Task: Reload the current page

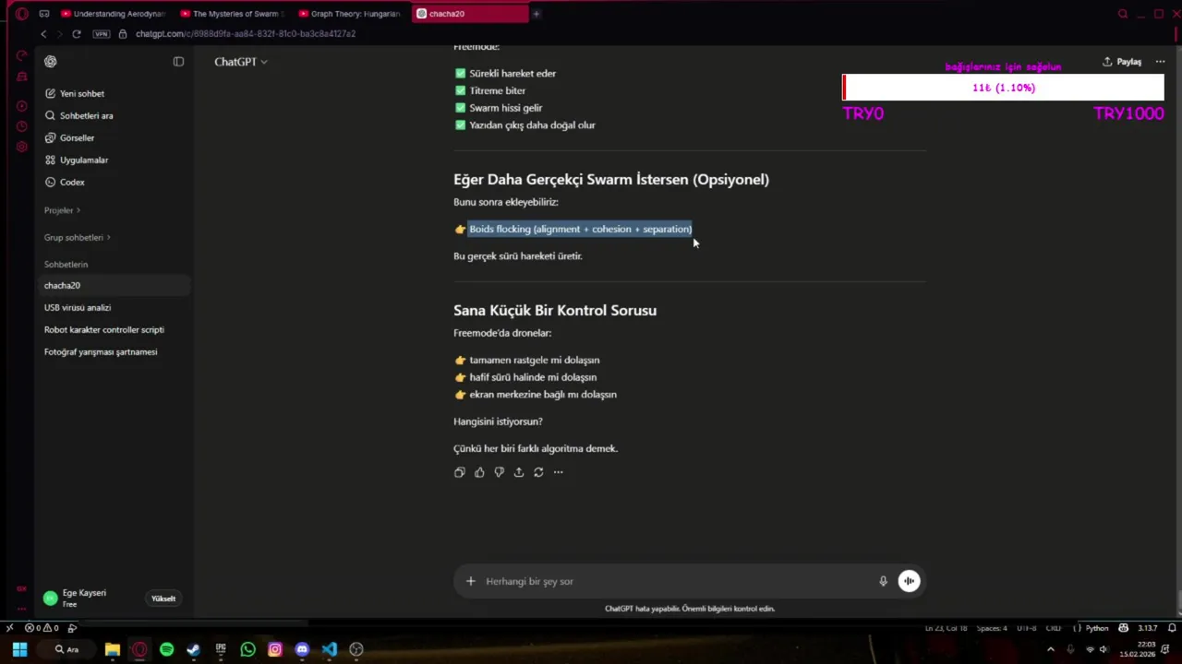Action: click(77, 34)
